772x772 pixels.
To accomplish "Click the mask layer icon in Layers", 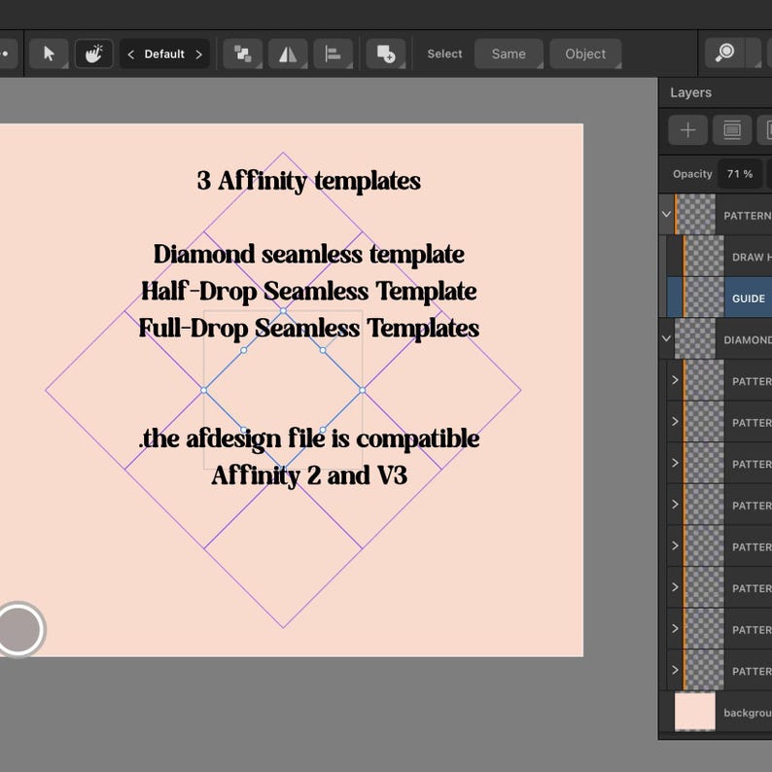I will tap(732, 130).
